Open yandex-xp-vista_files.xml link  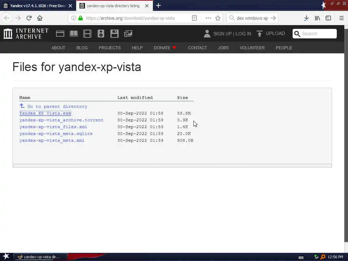click(x=53, y=127)
